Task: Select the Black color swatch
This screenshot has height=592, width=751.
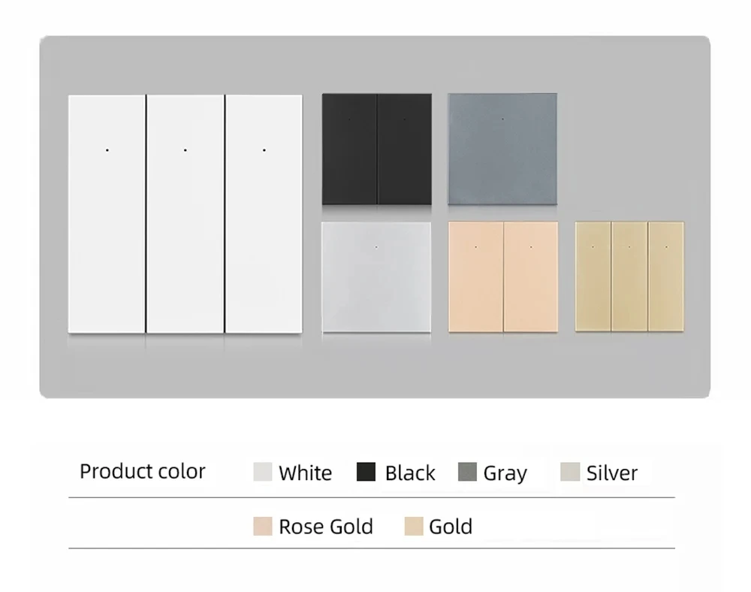Action: (366, 472)
